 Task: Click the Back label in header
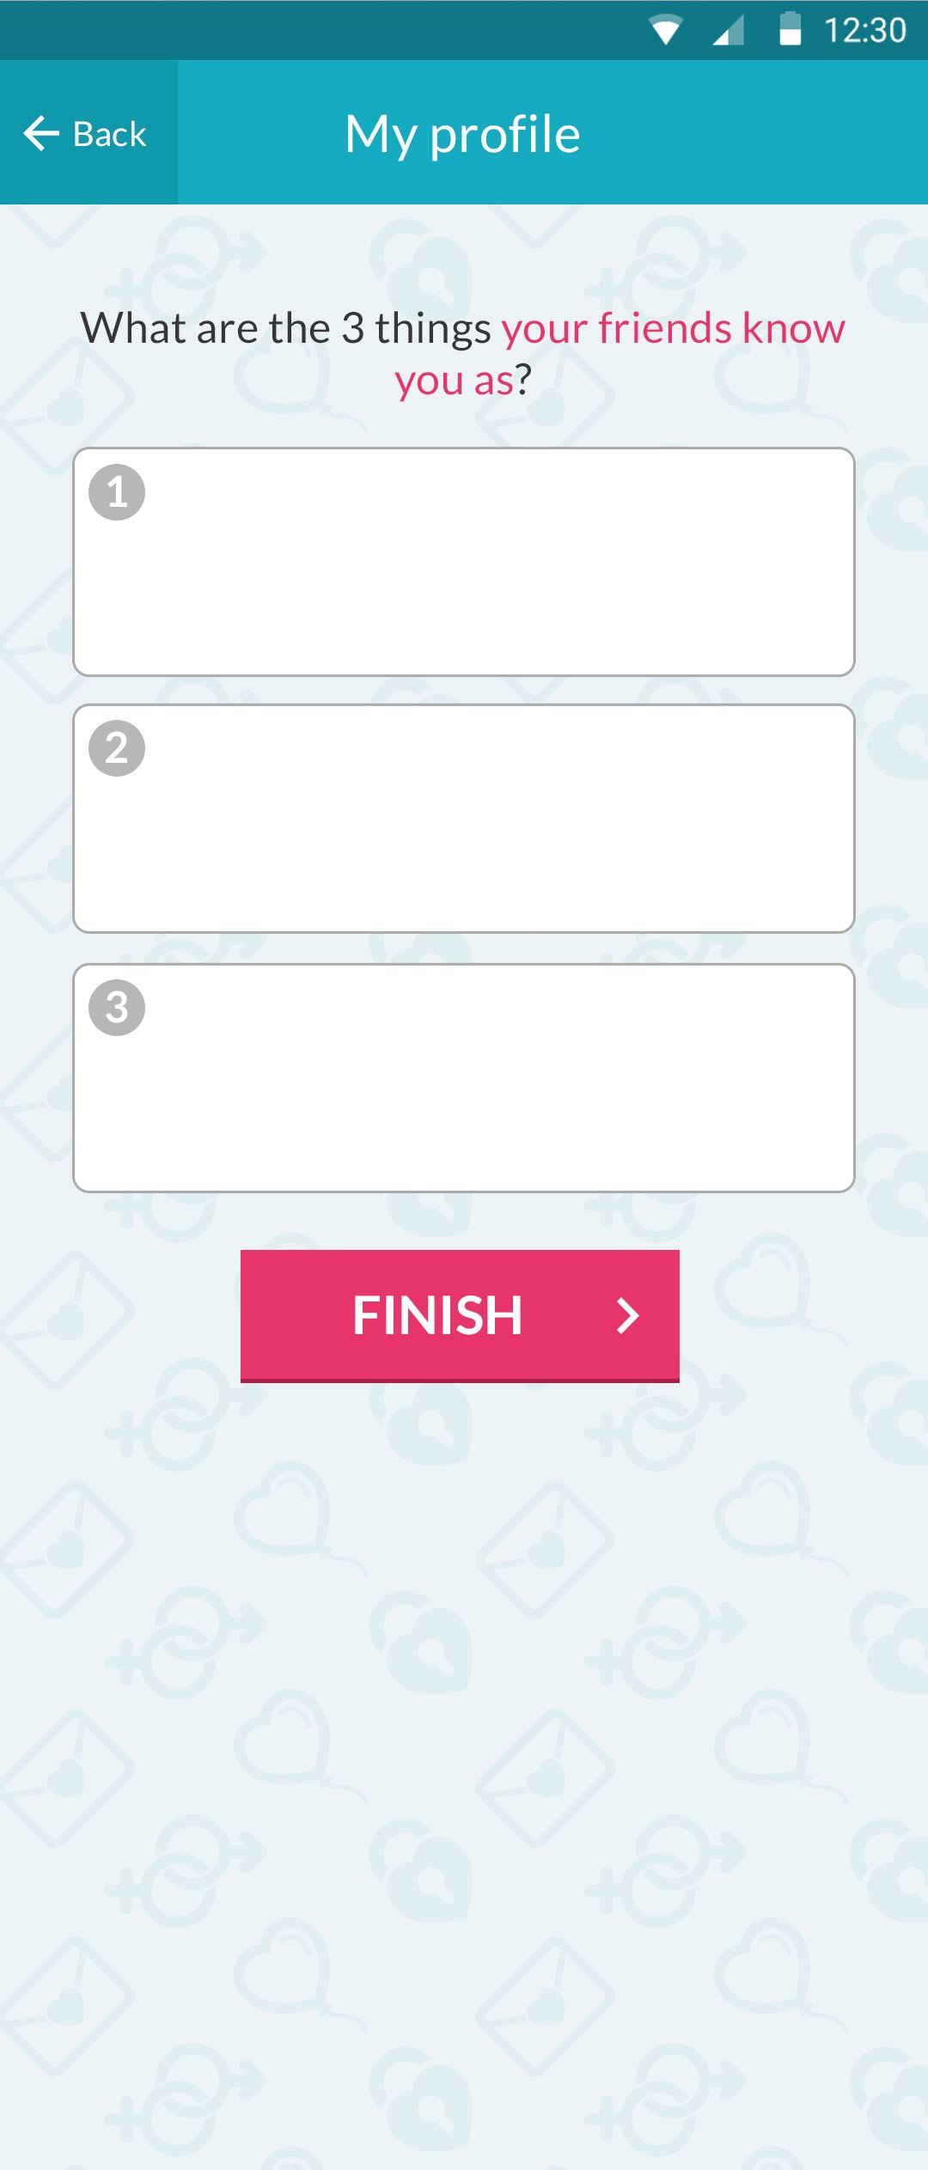pyautogui.click(x=110, y=135)
